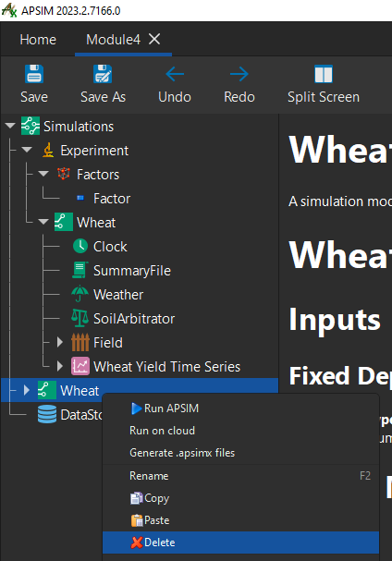Click the Clock icon
This screenshot has height=561, width=392.
point(80,246)
